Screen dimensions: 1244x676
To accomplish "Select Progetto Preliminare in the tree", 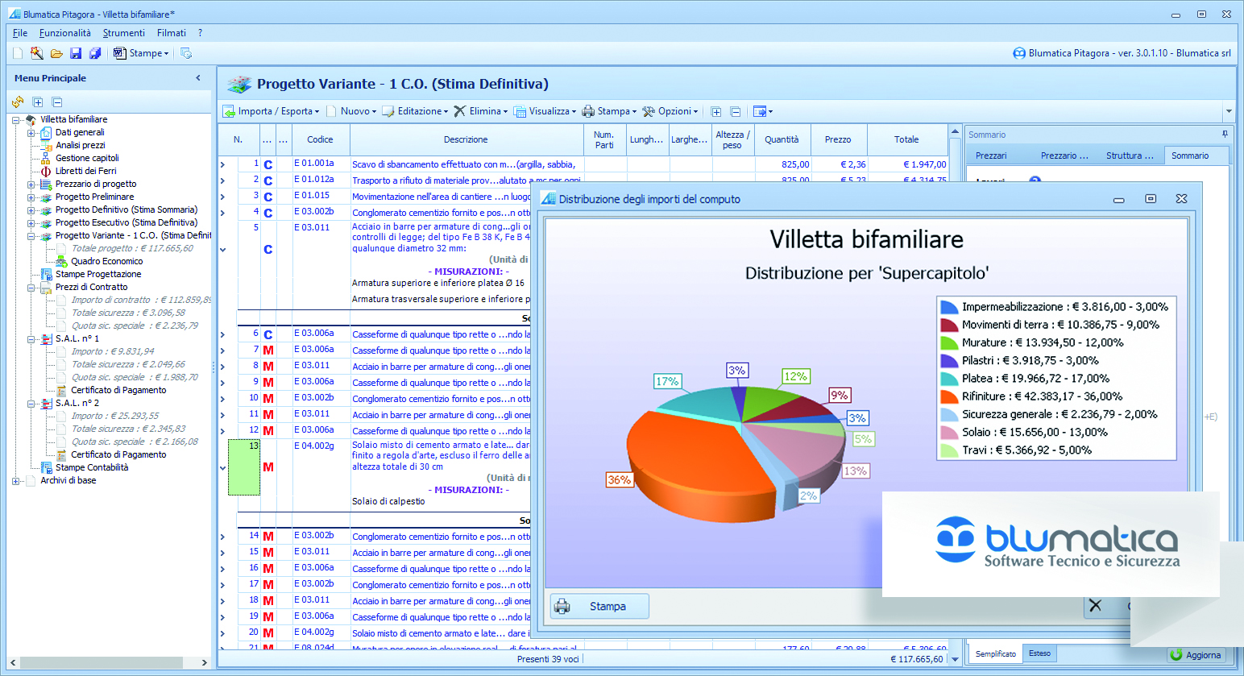I will point(95,197).
